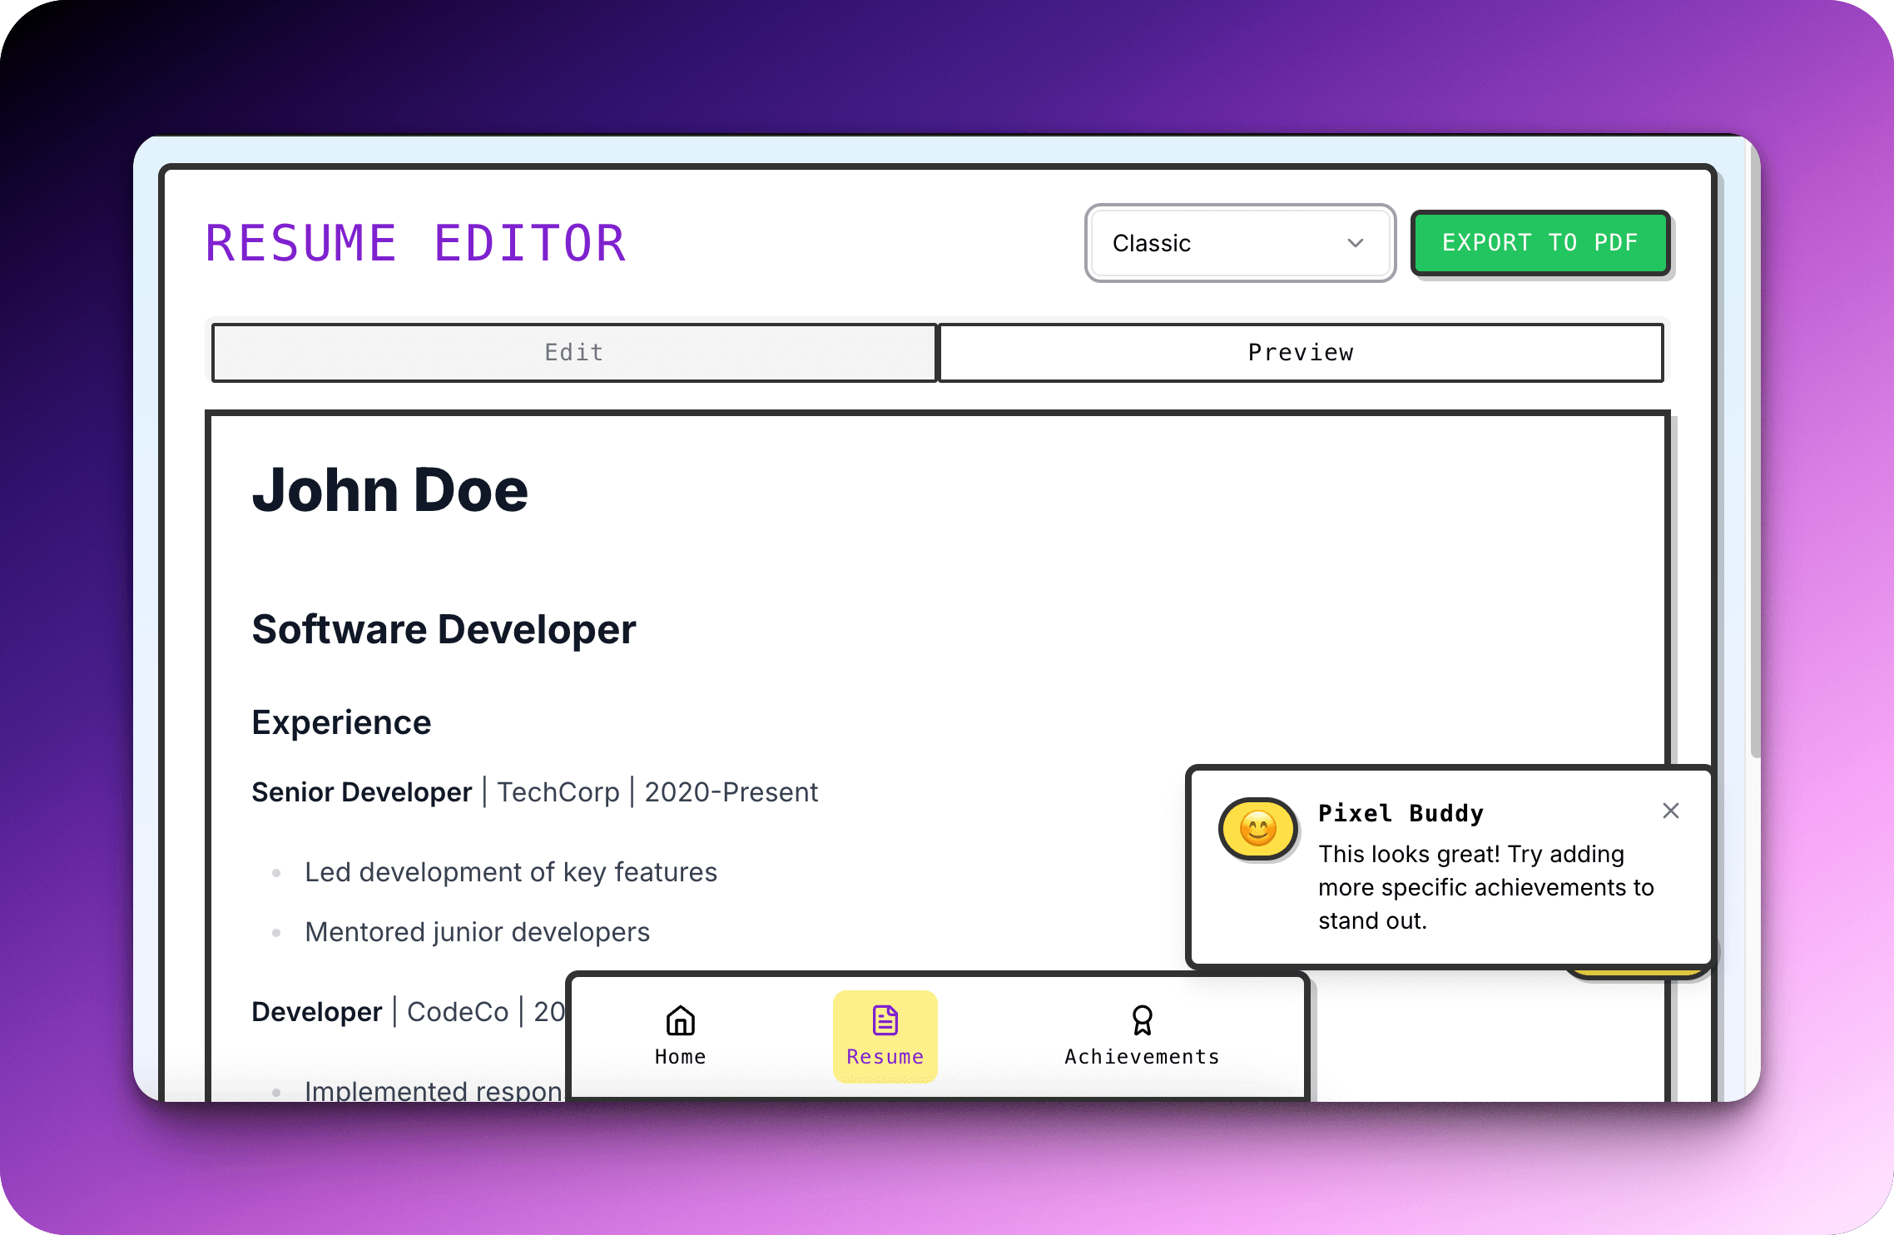Open the Classic template selector
Viewport: 1894px width, 1235px height.
tap(1240, 243)
